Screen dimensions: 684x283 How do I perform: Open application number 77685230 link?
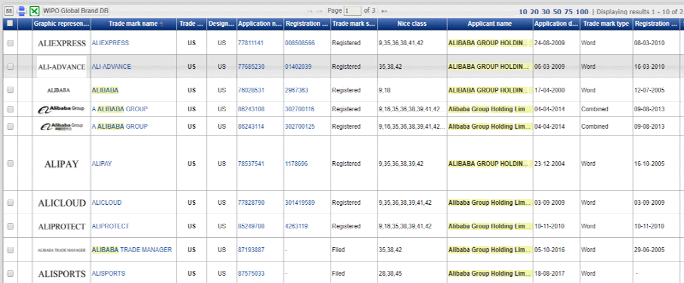point(251,67)
